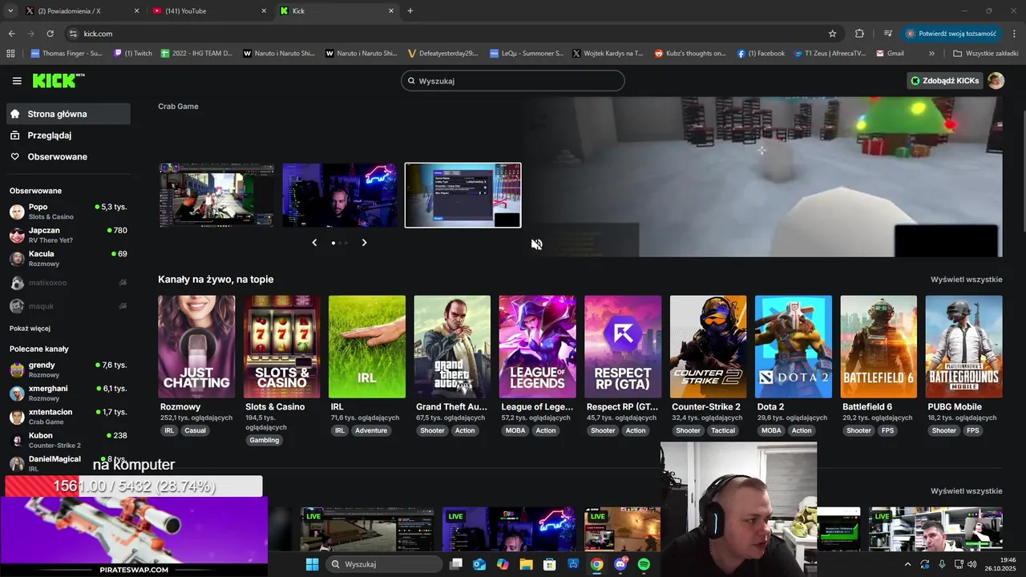
Task: Unmute the featured stream video
Action: coord(537,244)
